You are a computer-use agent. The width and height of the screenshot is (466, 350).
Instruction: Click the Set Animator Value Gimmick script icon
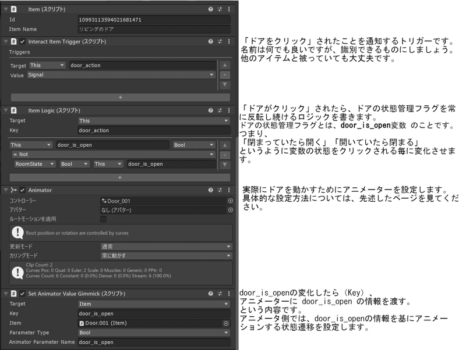point(13,294)
